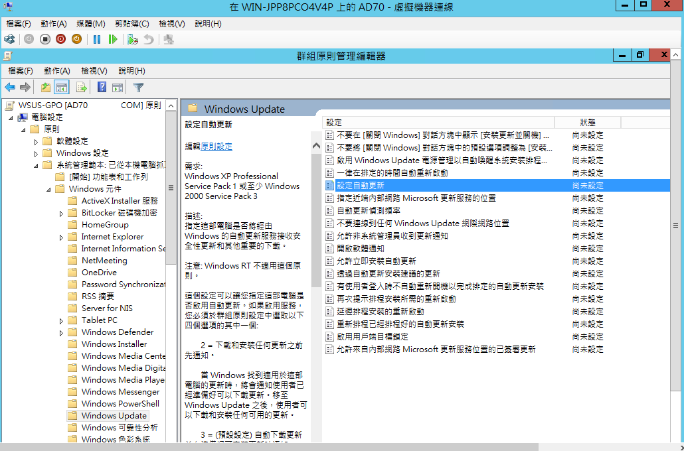Image resolution: width=684 pixels, height=451 pixels.
Task: Toggle the action pane toolbar icon
Action: (118, 87)
